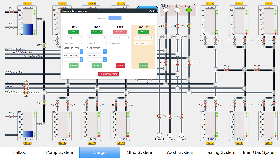280x158 pixels.
Task: Collapse the Terminal Communication dialog
Action: click(x=150, y=11)
